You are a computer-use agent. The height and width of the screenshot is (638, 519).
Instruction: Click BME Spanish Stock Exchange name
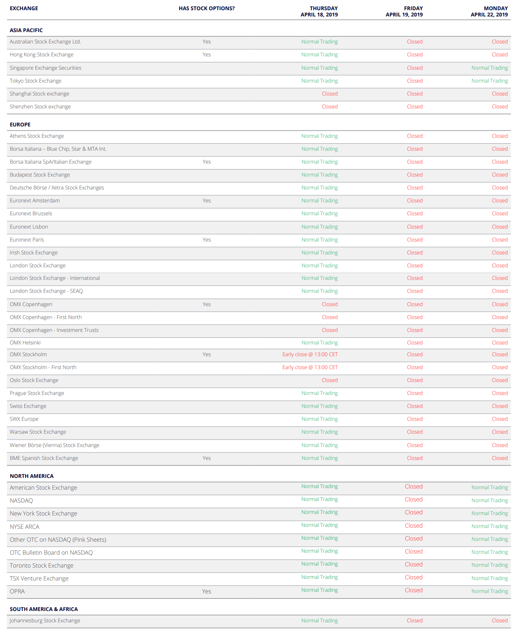(44, 458)
